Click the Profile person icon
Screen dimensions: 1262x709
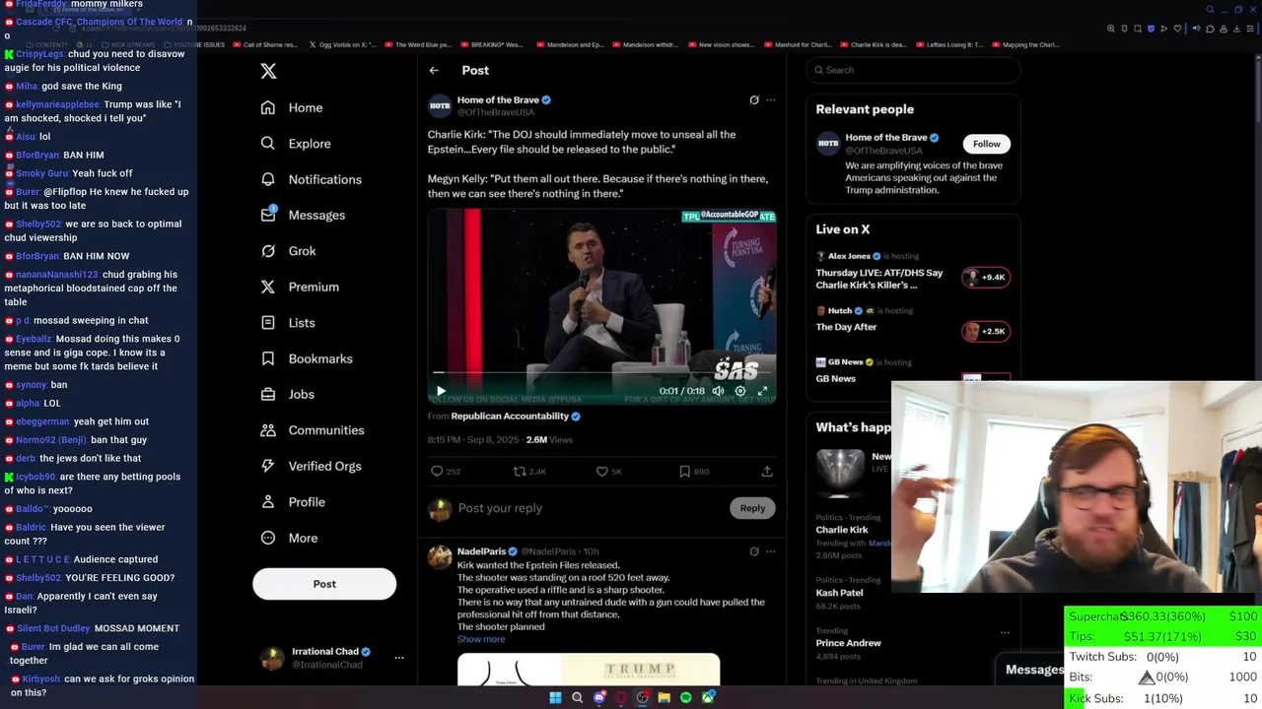pos(268,502)
